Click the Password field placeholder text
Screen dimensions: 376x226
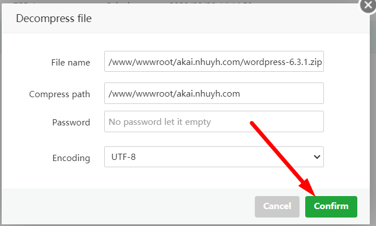coord(160,122)
